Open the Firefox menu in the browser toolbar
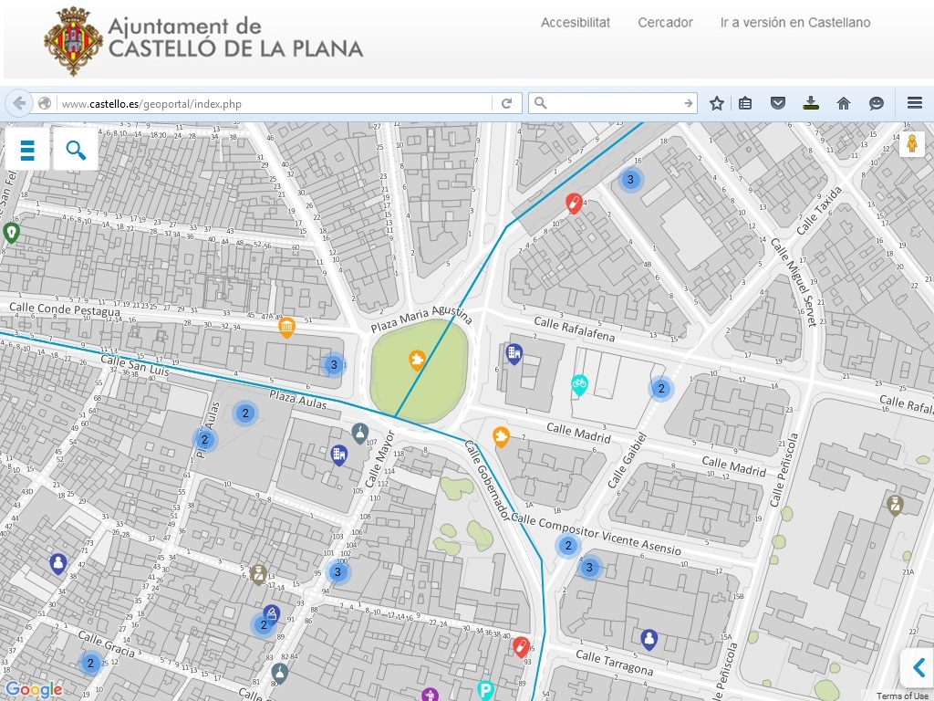This screenshot has height=701, width=934. point(915,103)
